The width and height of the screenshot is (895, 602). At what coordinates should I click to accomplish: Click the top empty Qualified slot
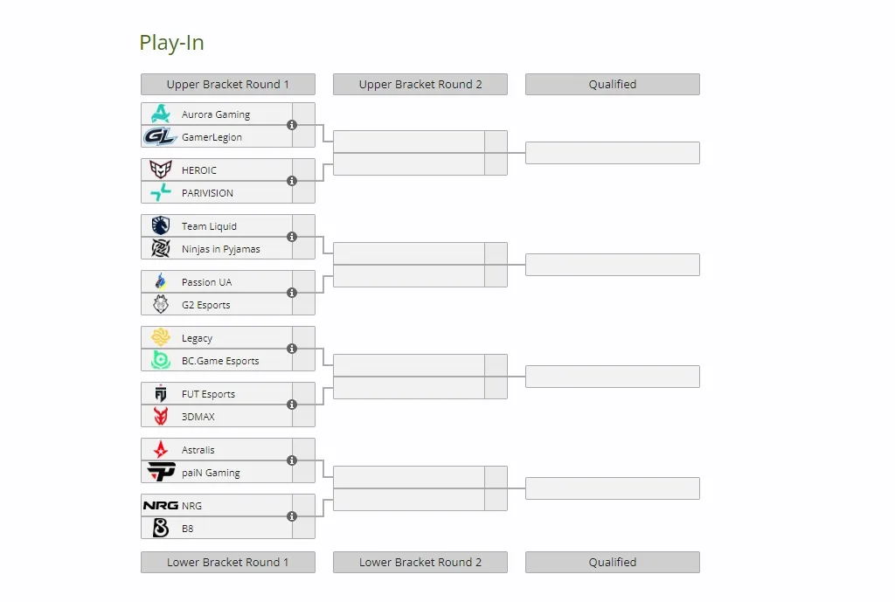click(613, 153)
